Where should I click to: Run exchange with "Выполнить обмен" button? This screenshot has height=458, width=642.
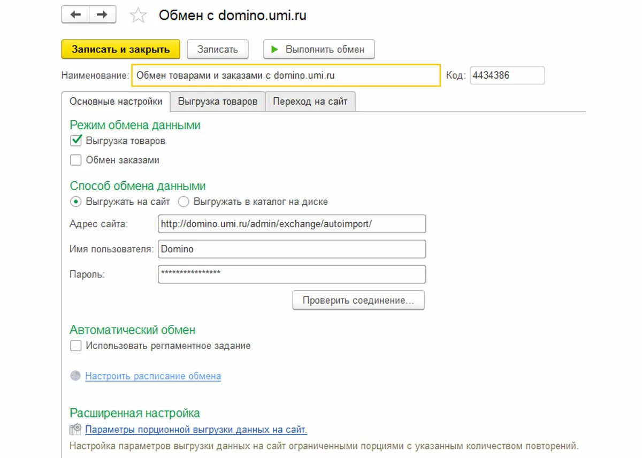click(x=319, y=49)
